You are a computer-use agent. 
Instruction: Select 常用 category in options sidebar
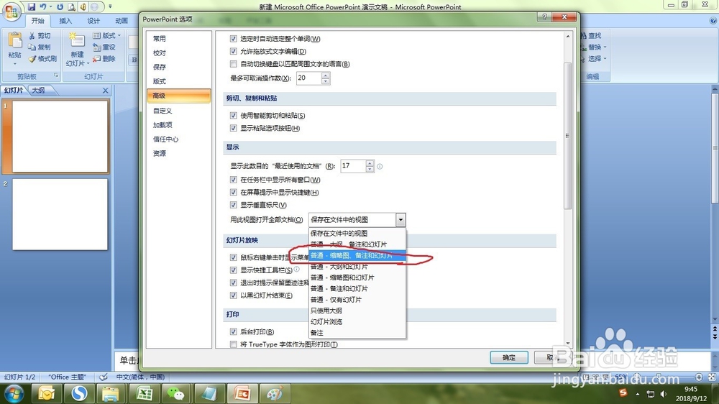point(179,39)
